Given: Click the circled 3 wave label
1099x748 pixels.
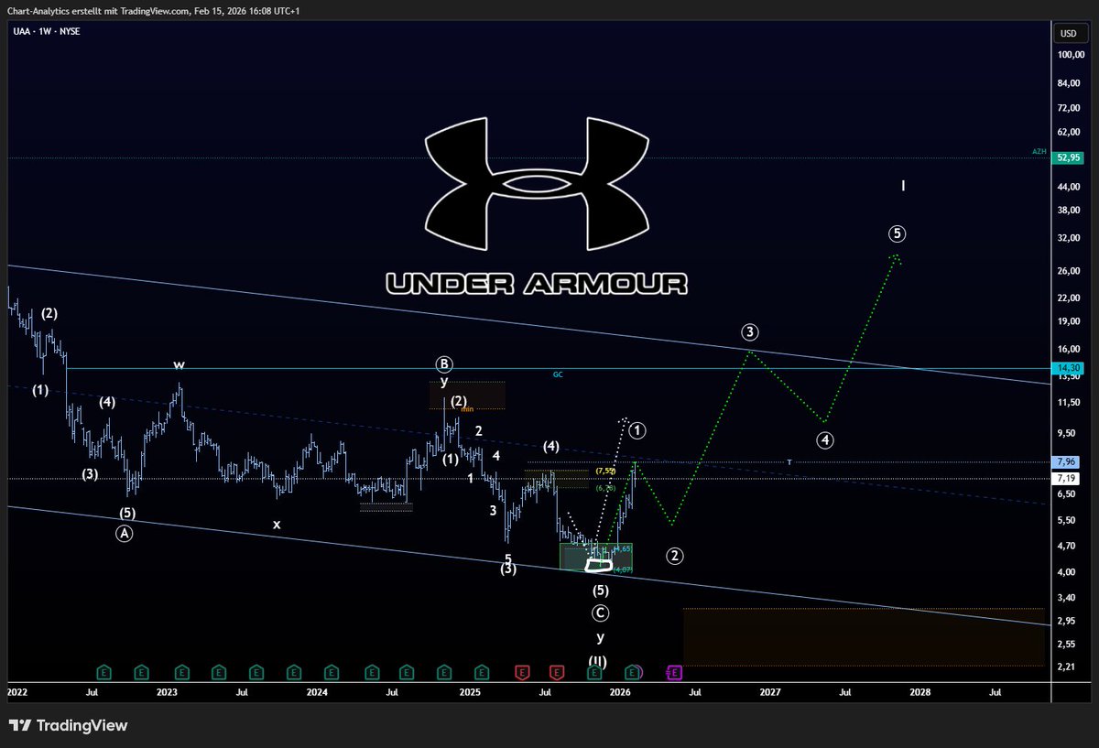Looking at the screenshot, I should tap(750, 331).
